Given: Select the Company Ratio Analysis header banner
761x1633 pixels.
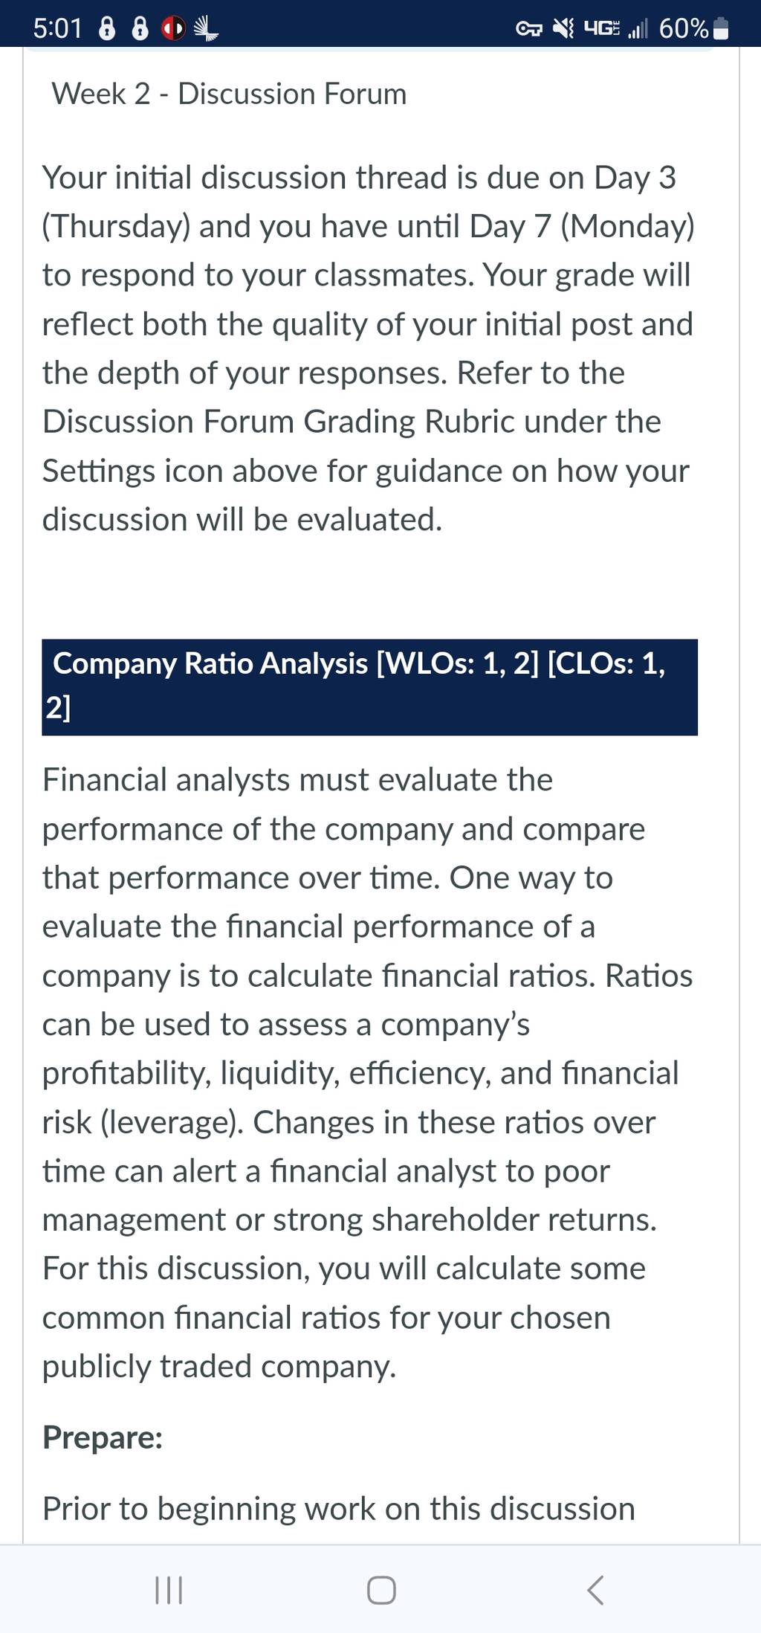Looking at the screenshot, I should click(x=369, y=686).
